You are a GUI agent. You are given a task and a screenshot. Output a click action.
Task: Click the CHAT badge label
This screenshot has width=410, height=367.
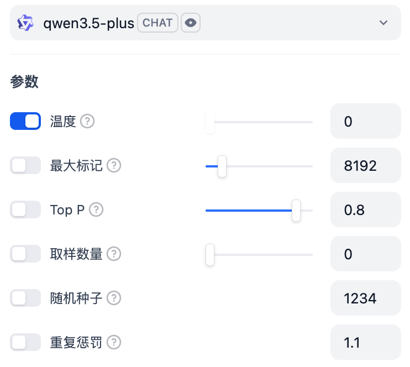[x=157, y=23]
